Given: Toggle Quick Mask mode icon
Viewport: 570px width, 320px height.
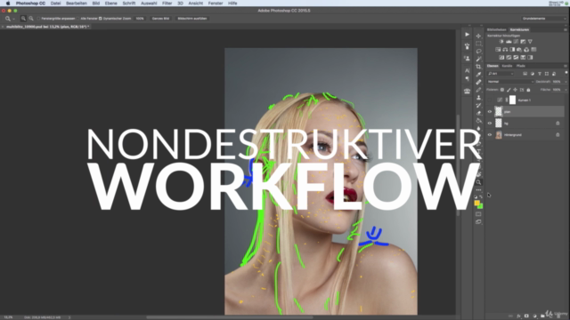Looking at the screenshot, I should (478, 214).
